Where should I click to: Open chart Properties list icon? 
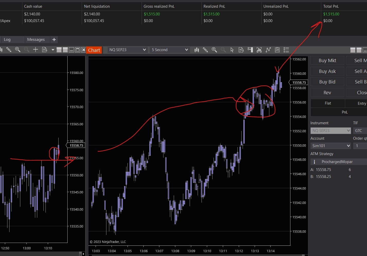[x=286, y=50]
